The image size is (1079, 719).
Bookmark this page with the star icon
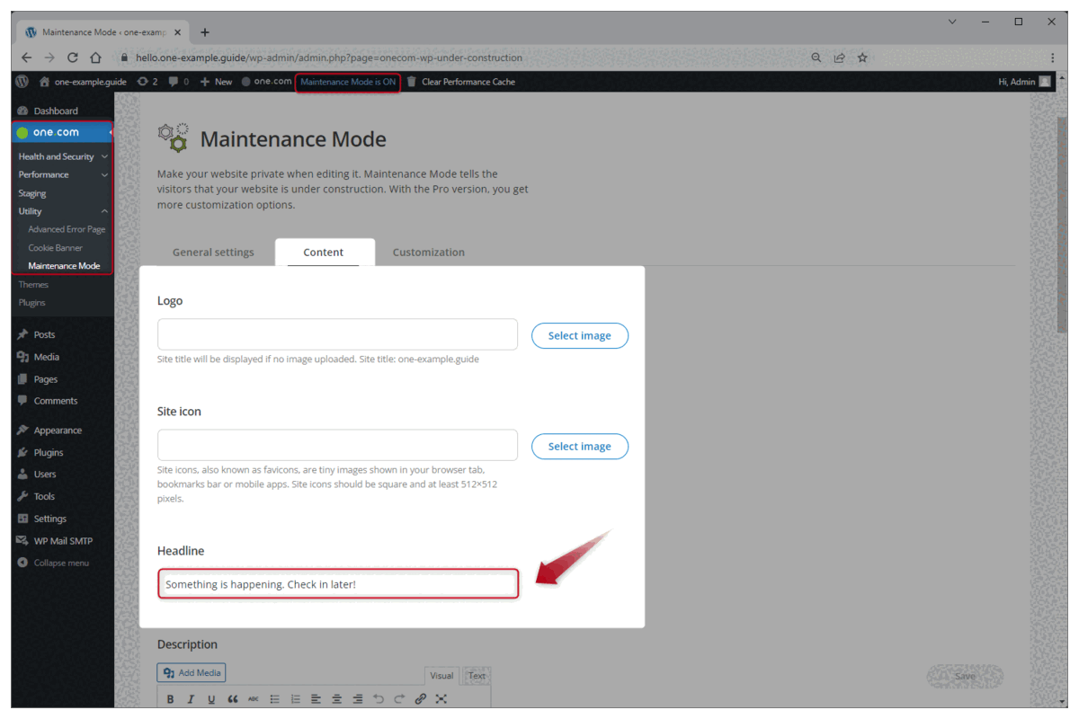pos(862,58)
